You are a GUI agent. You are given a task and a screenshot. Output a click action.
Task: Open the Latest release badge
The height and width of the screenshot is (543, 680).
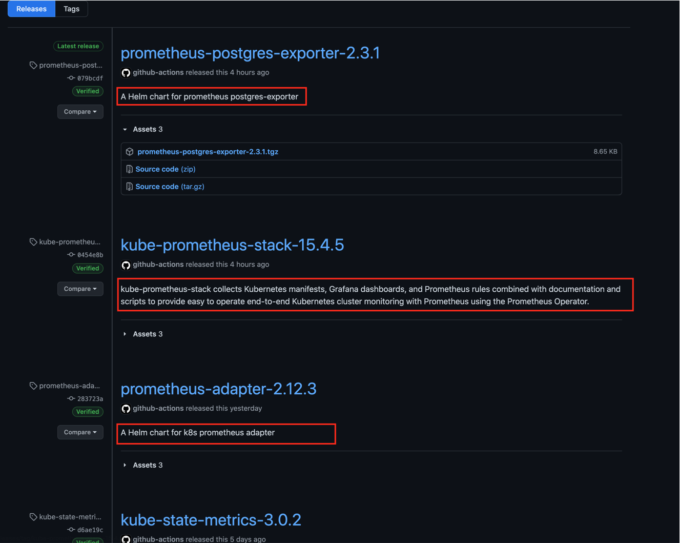tap(78, 46)
